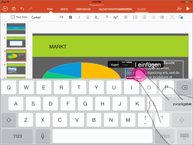Tap the left .?123 key
The height and width of the screenshot is (145, 193).
click(x=17, y=136)
